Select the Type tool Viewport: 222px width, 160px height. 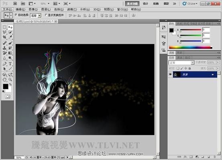[10, 64]
